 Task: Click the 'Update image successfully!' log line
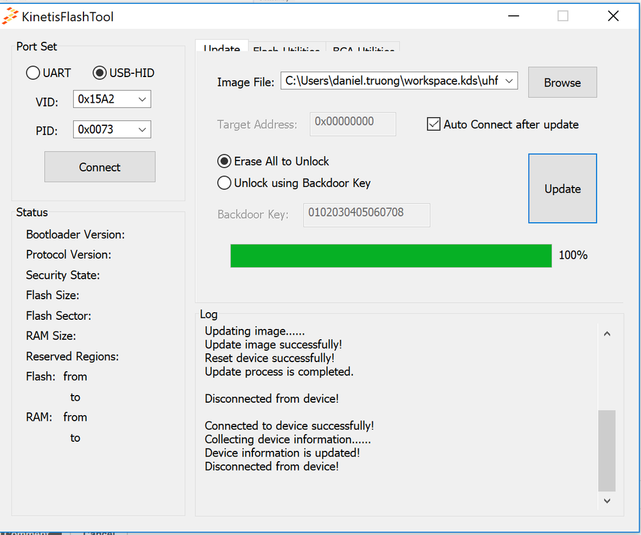[273, 344]
